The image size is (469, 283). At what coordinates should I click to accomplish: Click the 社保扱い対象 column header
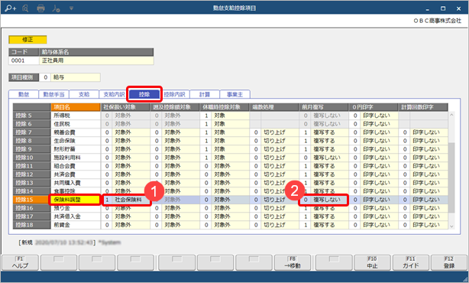tap(125, 107)
